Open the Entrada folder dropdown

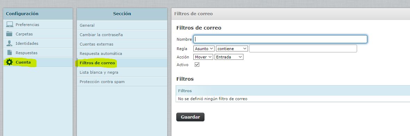pos(229,57)
